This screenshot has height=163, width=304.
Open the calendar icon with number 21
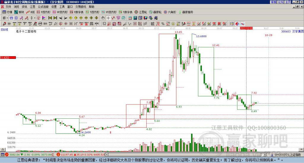[x=130, y=18]
